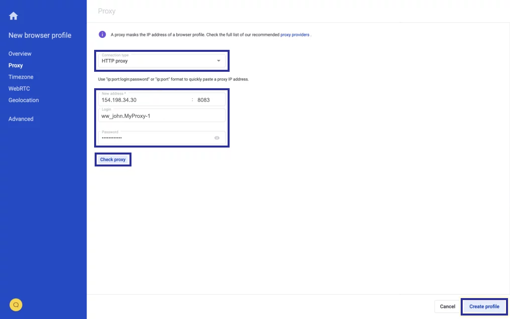Follow the proxy providers link
This screenshot has width=510, height=319.
pos(294,35)
